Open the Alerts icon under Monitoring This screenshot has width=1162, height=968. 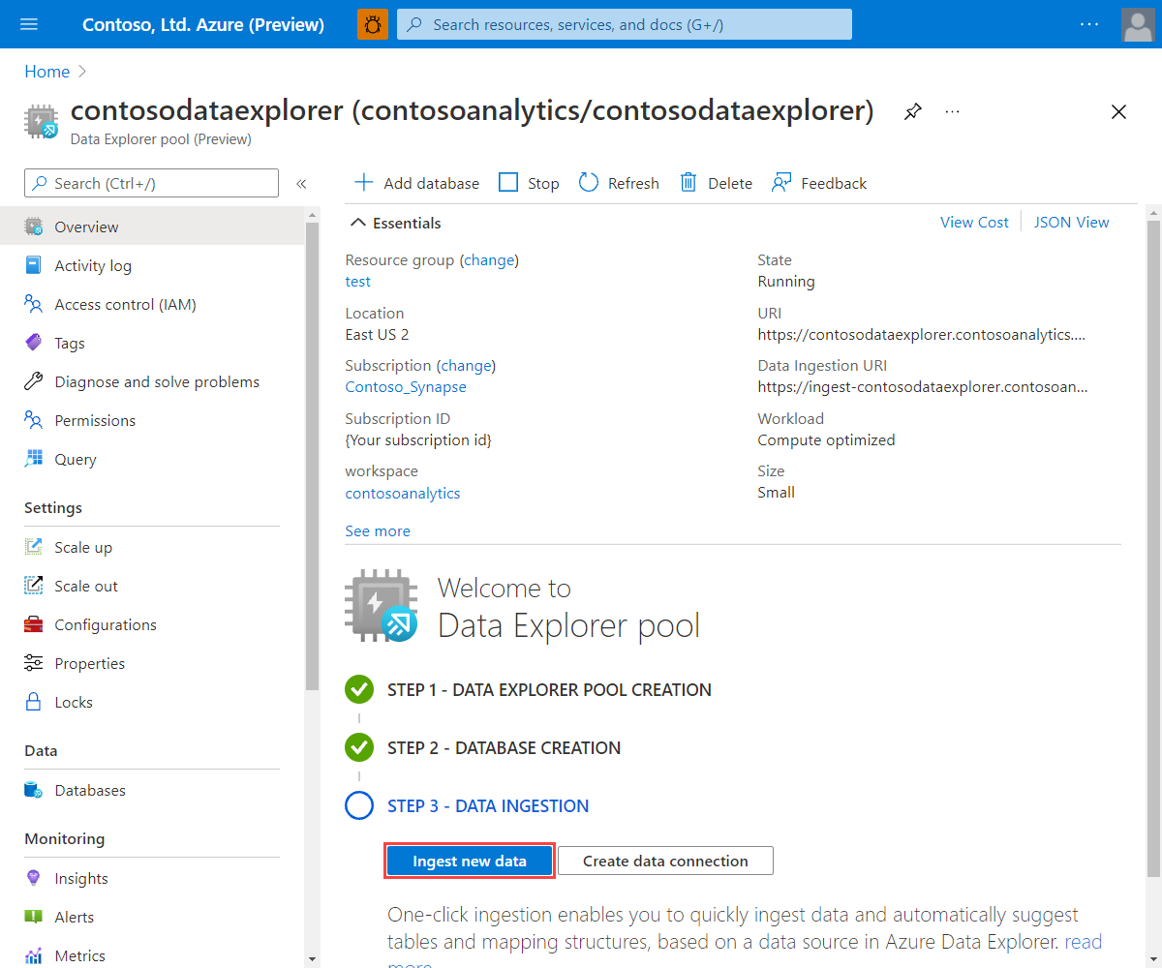click(34, 917)
